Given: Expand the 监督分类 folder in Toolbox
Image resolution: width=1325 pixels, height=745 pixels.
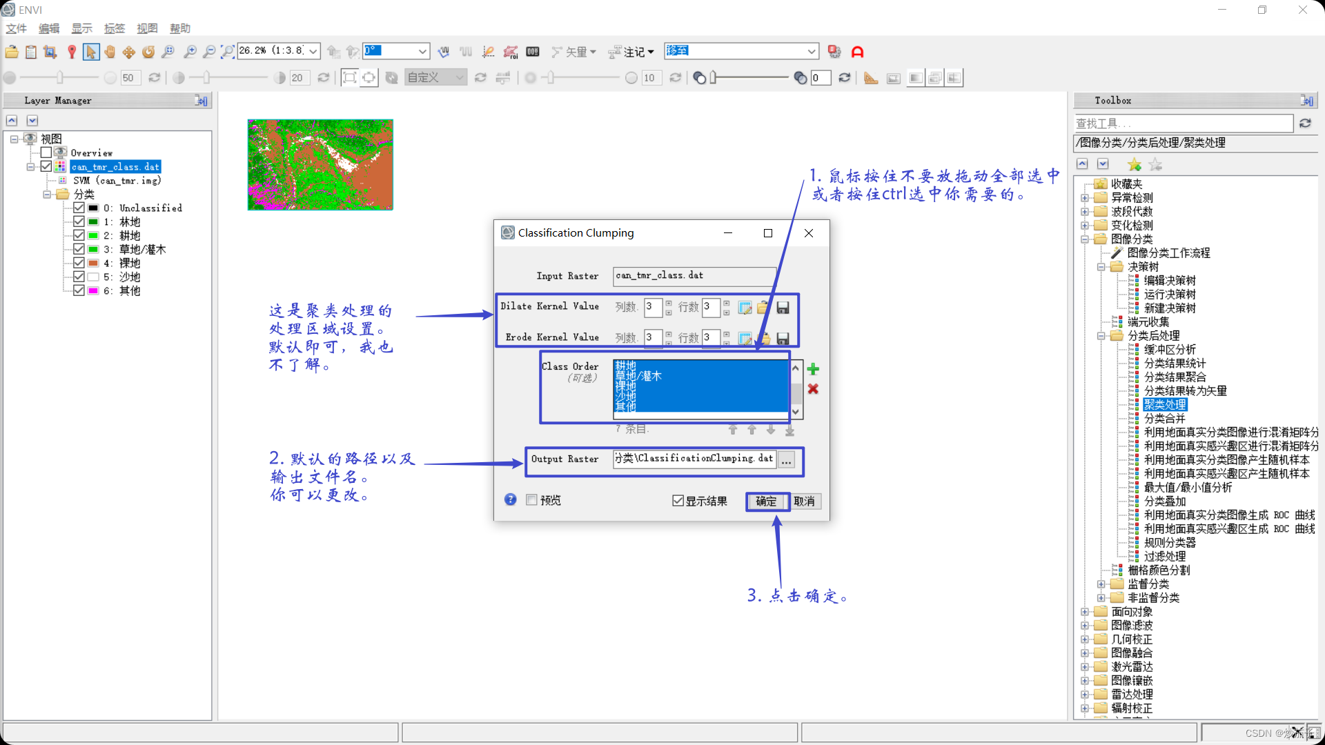Looking at the screenshot, I should 1101,584.
